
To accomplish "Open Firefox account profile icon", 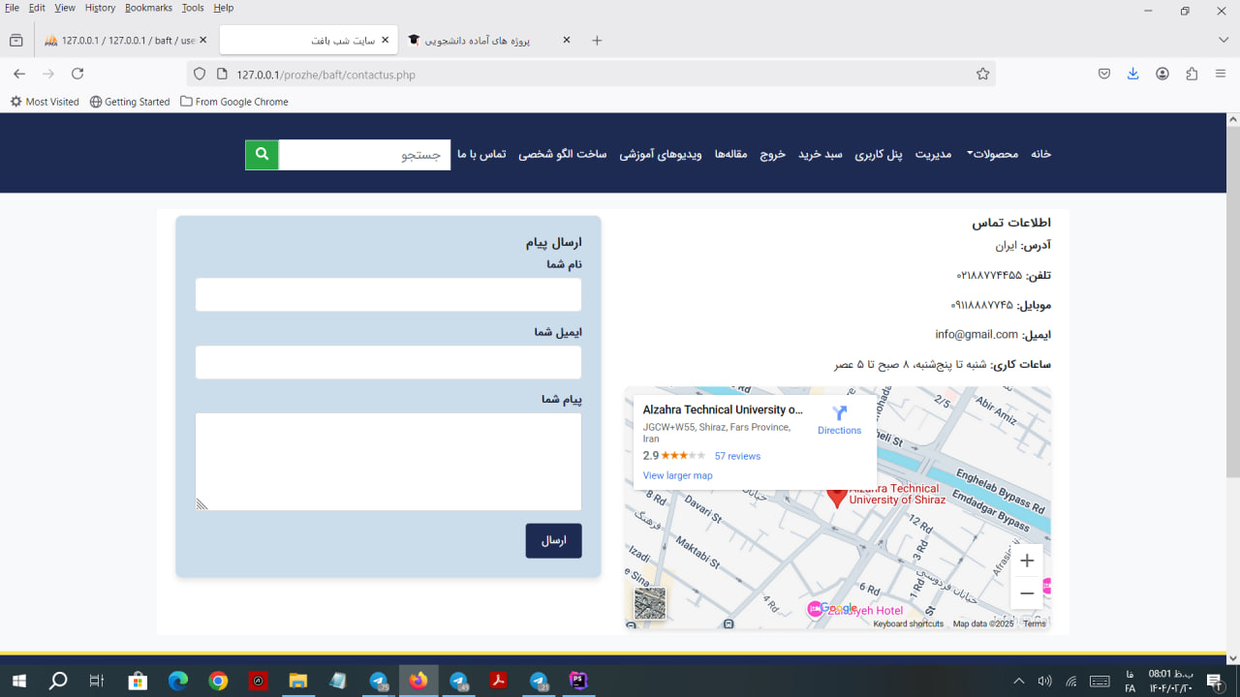I will click(x=1162, y=74).
